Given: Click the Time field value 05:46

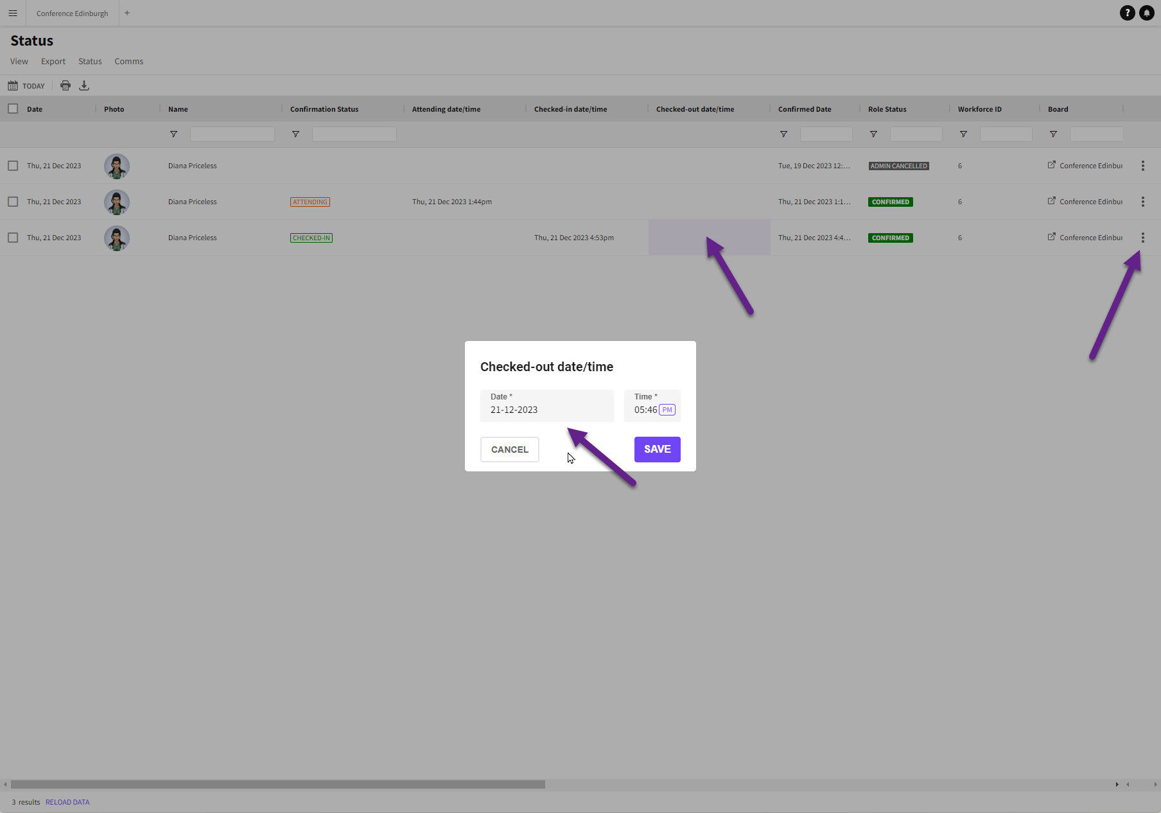Looking at the screenshot, I should [x=645, y=410].
